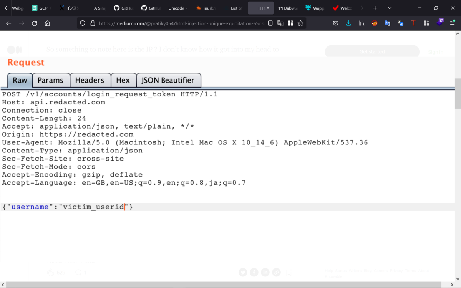Screen dimensions: 461x288
Task: Click the translate page icon in the address bar
Action: point(280,23)
